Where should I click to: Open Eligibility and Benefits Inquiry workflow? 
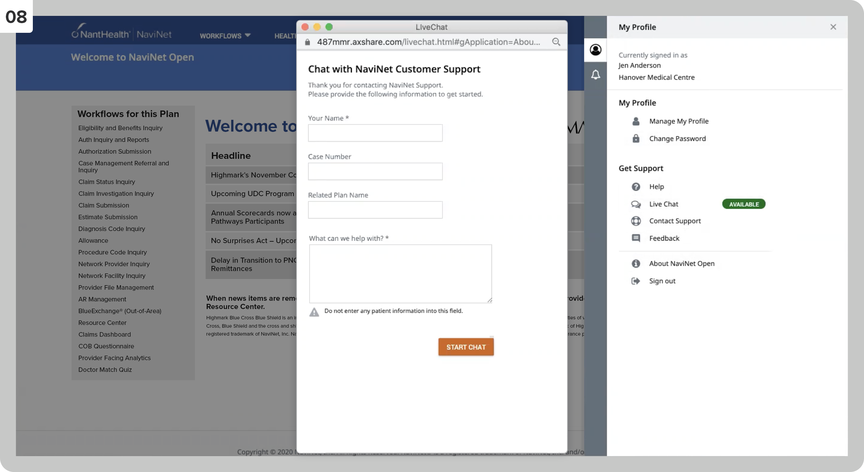(x=120, y=128)
